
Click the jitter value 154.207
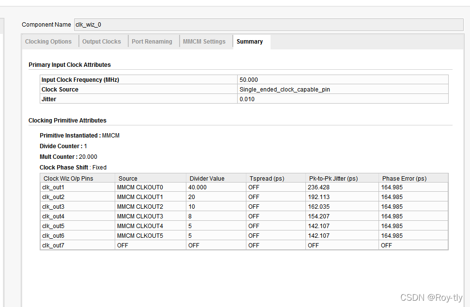point(342,216)
